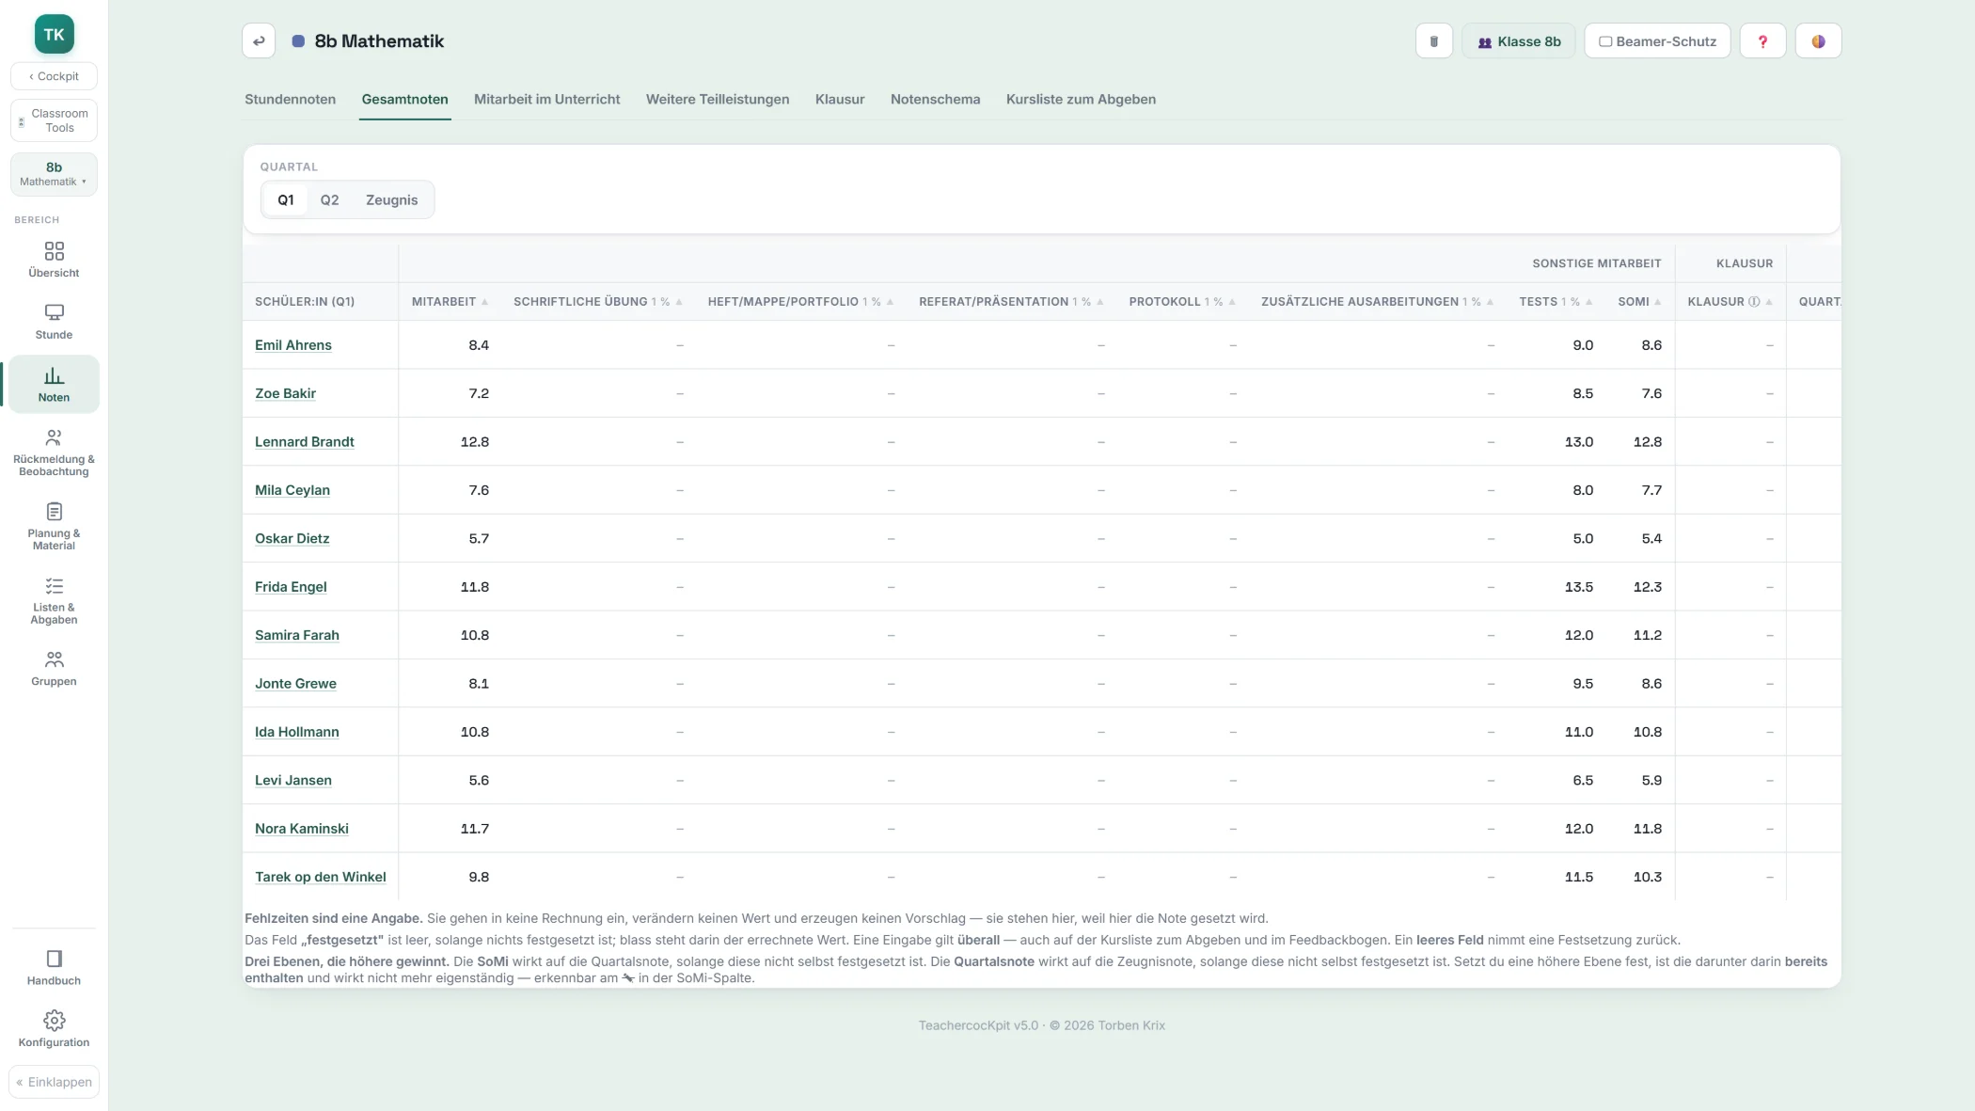Sort by Mitarbeit column
Image resolution: width=1975 pixels, height=1111 pixels.
point(450,302)
